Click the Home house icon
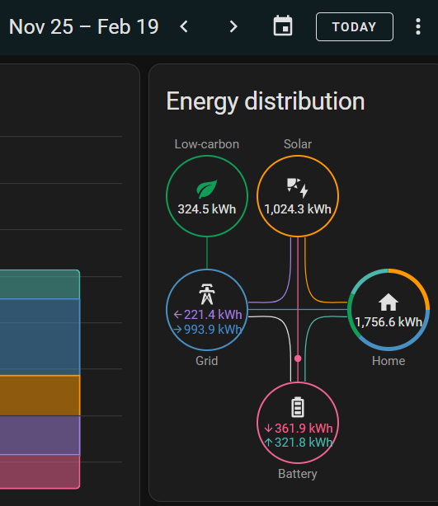Image resolution: width=438 pixels, height=506 pixels. [x=389, y=302]
